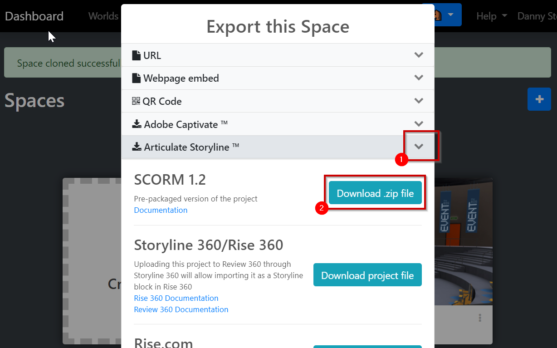The width and height of the screenshot is (557, 348).
Task: Click the Articulate Storyline download icon
Action: 137,147
